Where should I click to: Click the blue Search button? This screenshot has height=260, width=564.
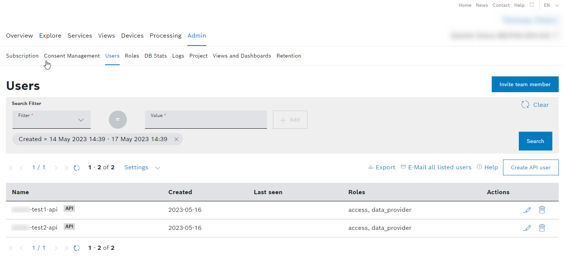pyautogui.click(x=535, y=141)
